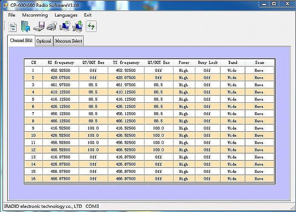Select channel 4 RX frequency 410.12500
The height and width of the screenshot is (212, 296).
point(61,92)
